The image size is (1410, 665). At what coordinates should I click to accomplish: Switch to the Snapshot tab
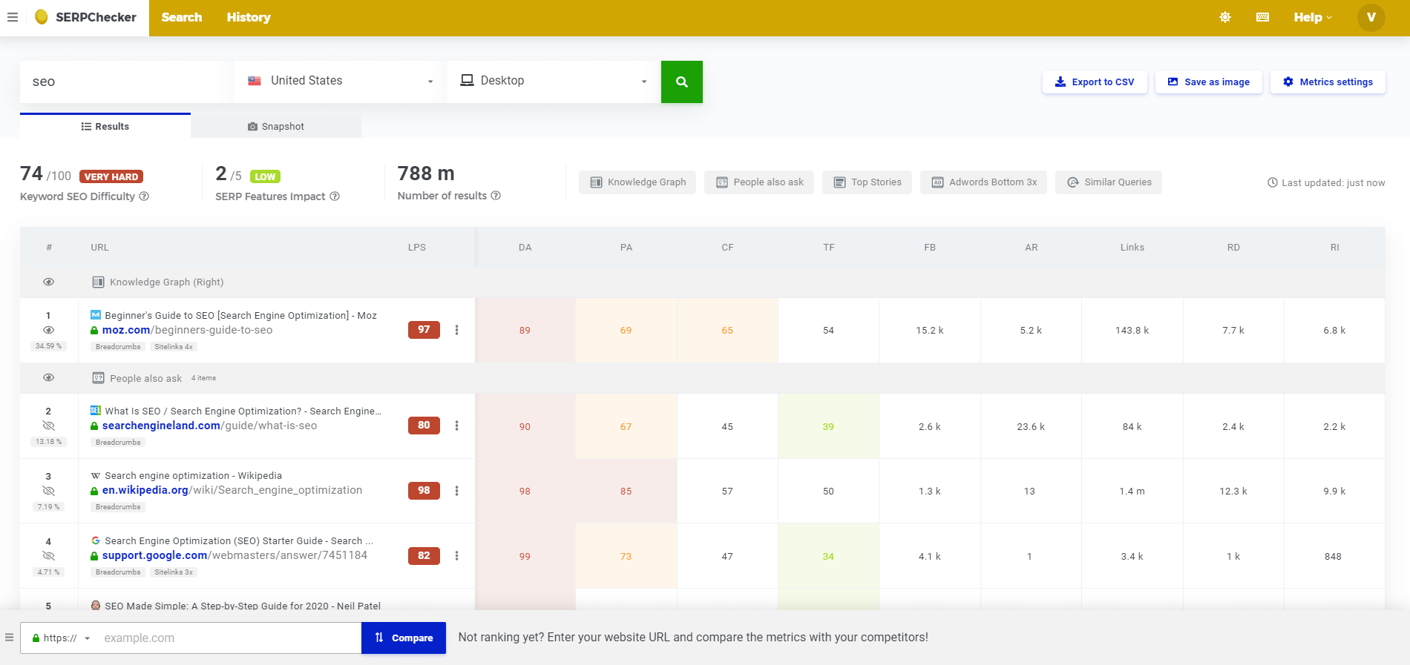(x=276, y=126)
